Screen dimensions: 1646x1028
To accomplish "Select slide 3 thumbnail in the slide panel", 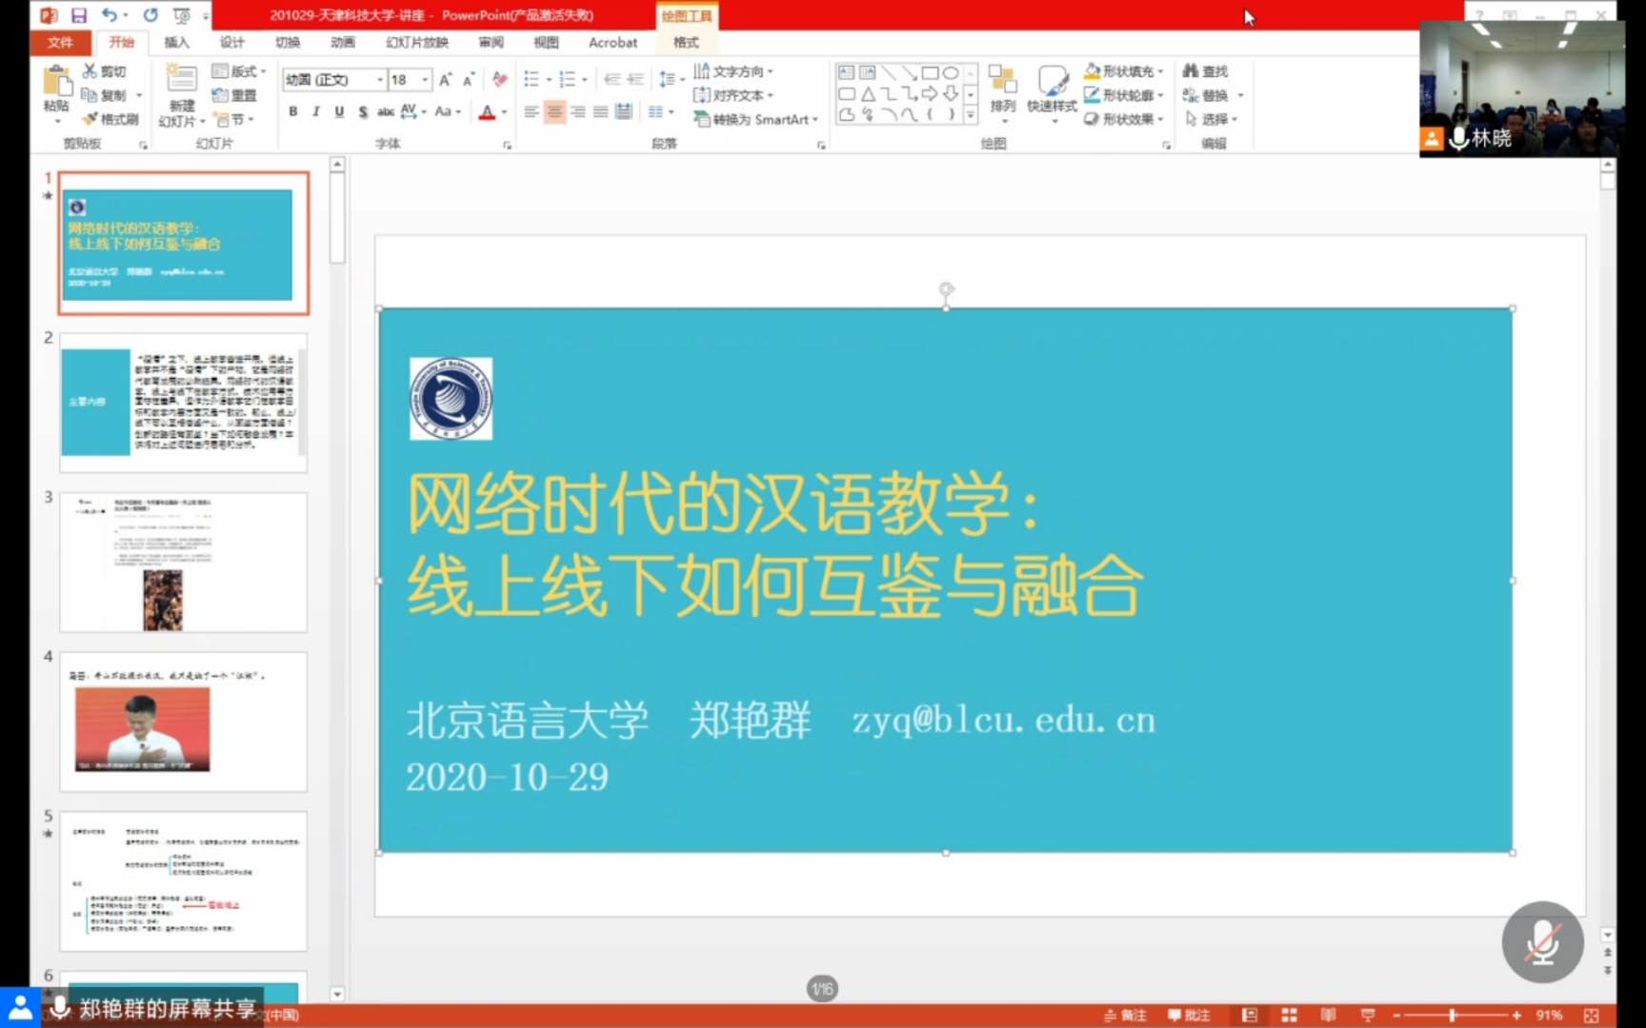I will click(x=183, y=562).
